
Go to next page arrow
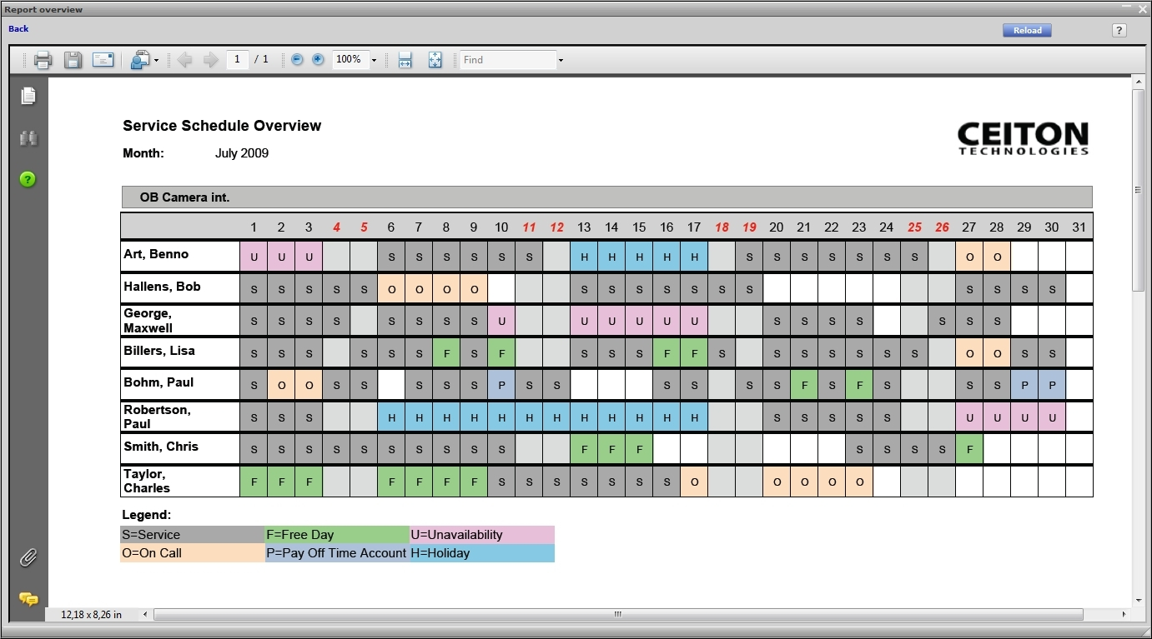211,60
